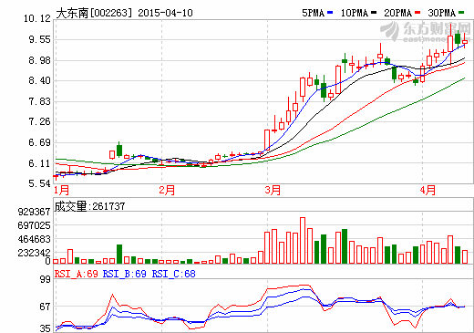Click the RSI_A:69 indicator label
Image resolution: width=474 pixels, height=333 pixels.
(76, 274)
